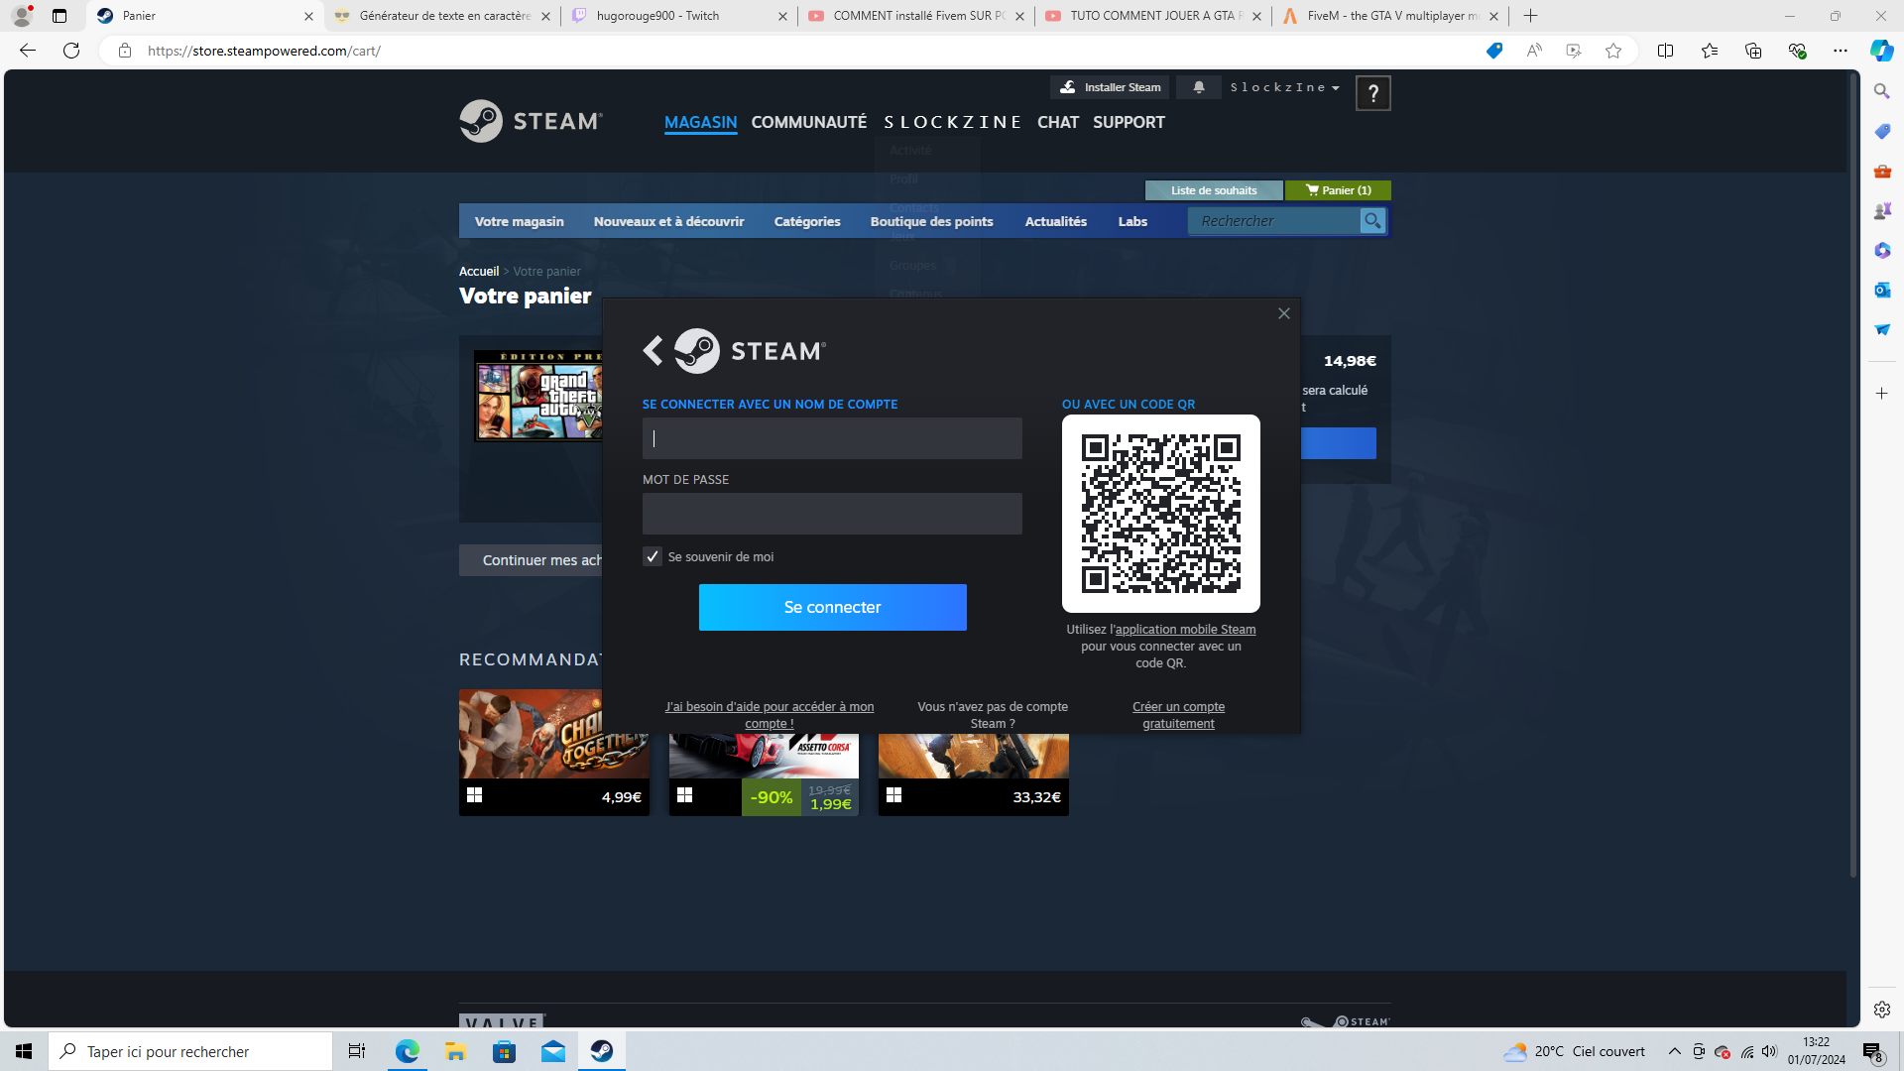Click the store search magnifier icon
Image resolution: width=1904 pixels, height=1071 pixels.
pyautogui.click(x=1372, y=221)
